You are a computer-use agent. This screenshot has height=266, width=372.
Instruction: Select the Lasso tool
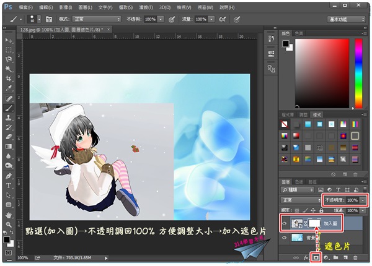pyautogui.click(x=9, y=59)
